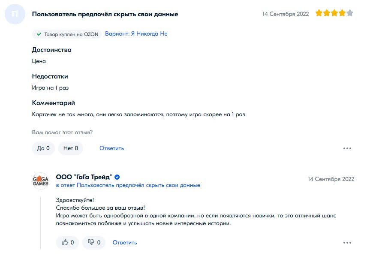Click the fourth gold rating star
This screenshot has height=256, width=367.
pyautogui.click(x=342, y=13)
